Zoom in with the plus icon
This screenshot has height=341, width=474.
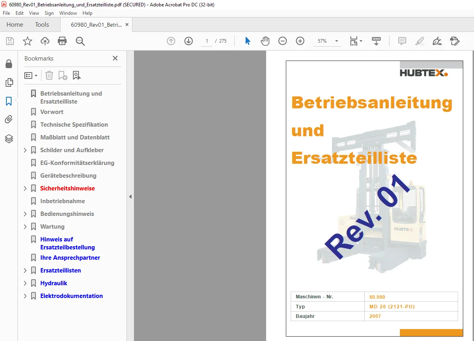pyautogui.click(x=300, y=41)
